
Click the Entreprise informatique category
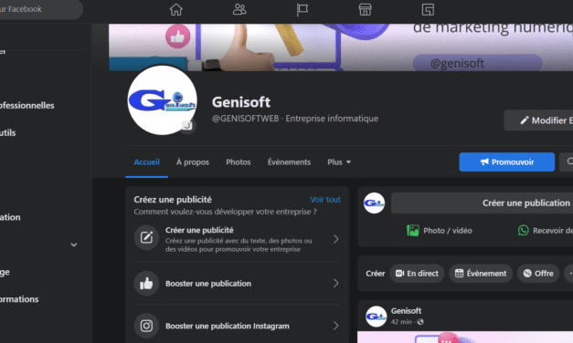tap(332, 119)
